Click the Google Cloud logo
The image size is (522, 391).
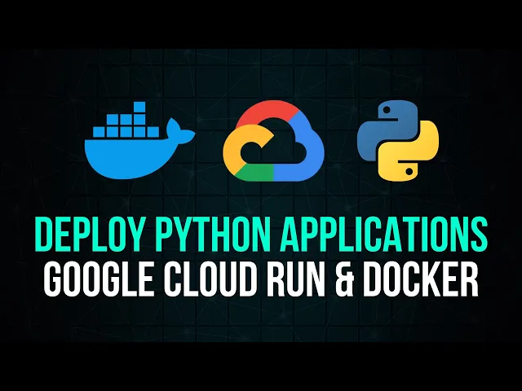tap(273, 141)
